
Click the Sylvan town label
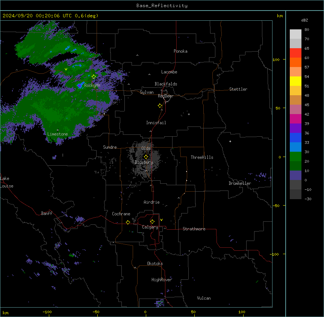[x=147, y=92]
